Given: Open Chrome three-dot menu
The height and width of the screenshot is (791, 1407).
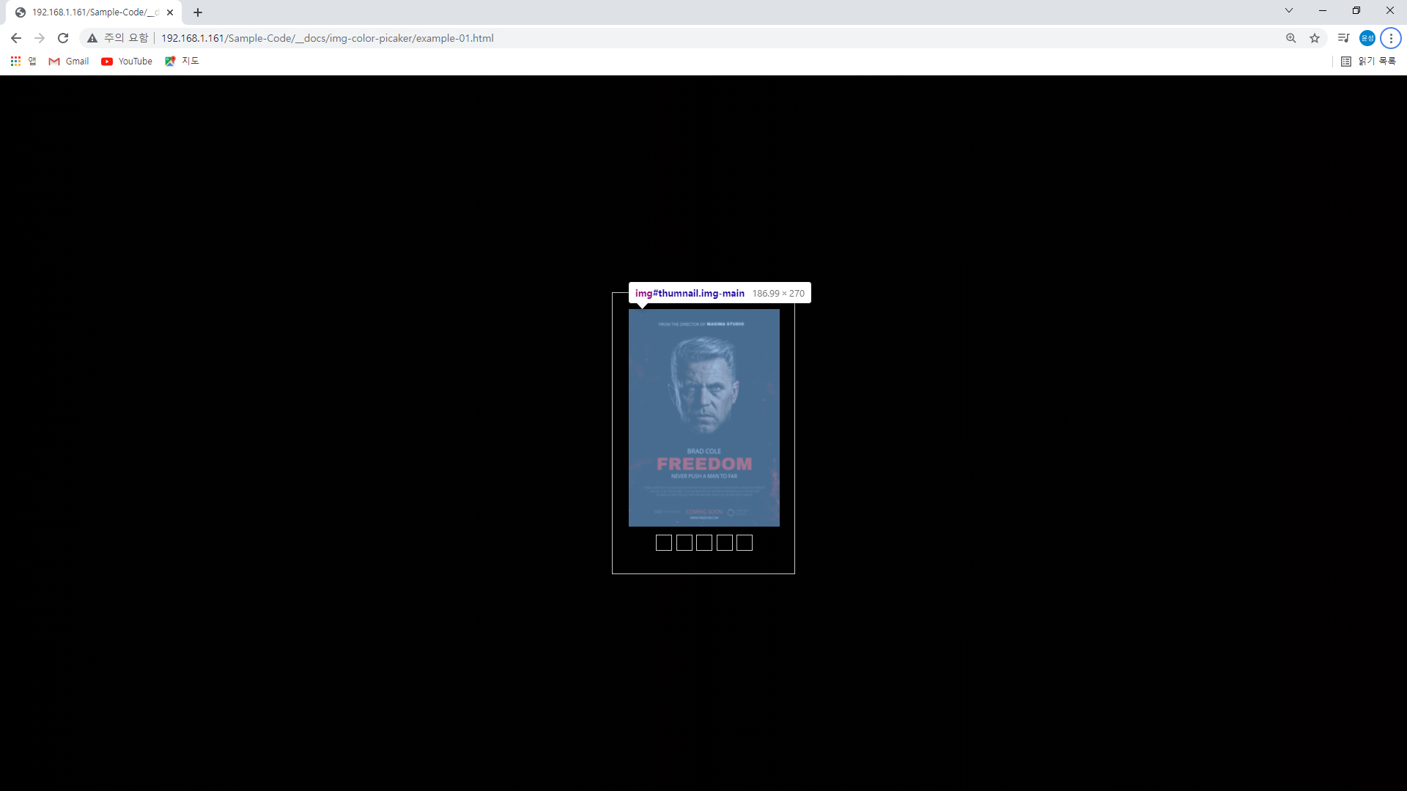Looking at the screenshot, I should pyautogui.click(x=1391, y=38).
